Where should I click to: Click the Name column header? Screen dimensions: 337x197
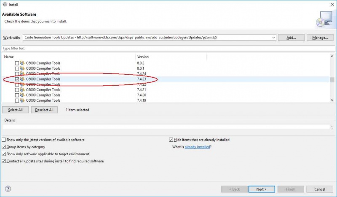(69, 57)
